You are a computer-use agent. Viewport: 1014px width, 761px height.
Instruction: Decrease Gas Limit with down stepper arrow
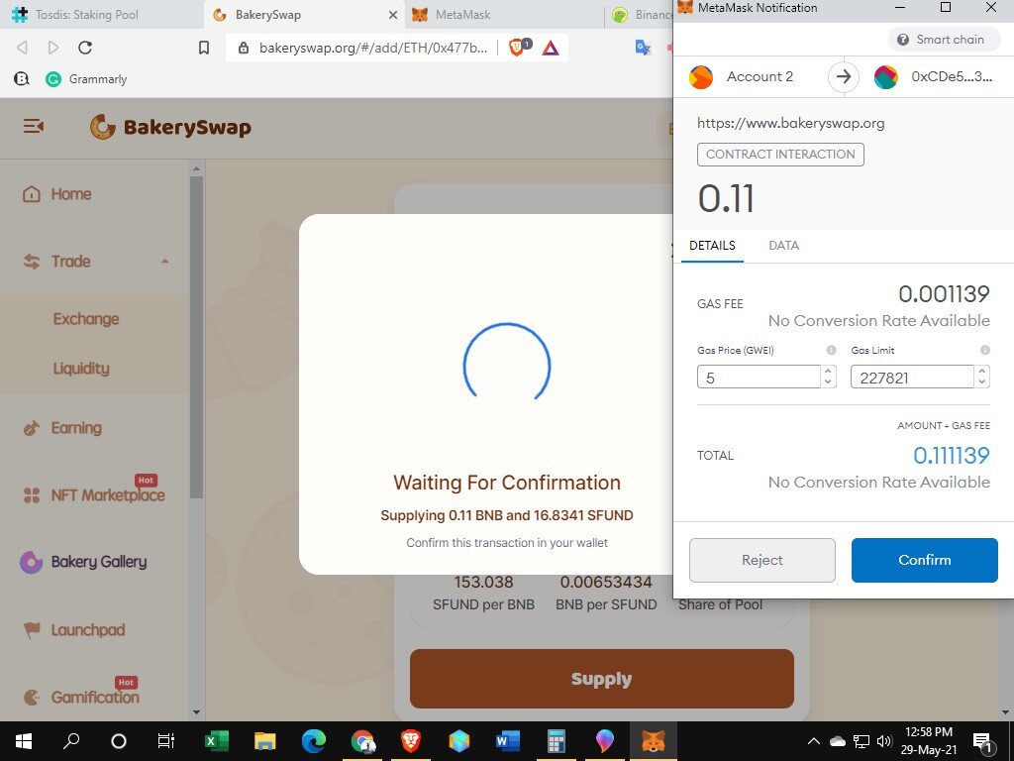tap(981, 382)
